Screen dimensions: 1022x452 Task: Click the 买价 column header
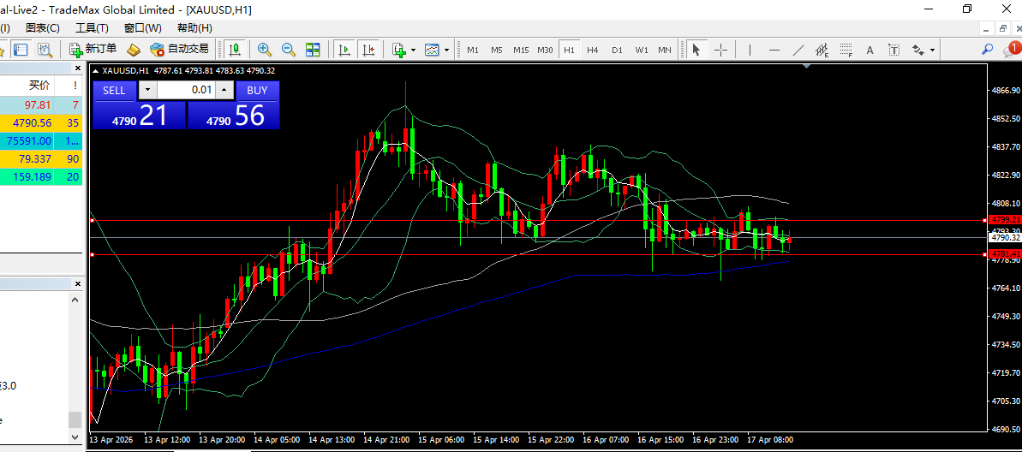38,86
